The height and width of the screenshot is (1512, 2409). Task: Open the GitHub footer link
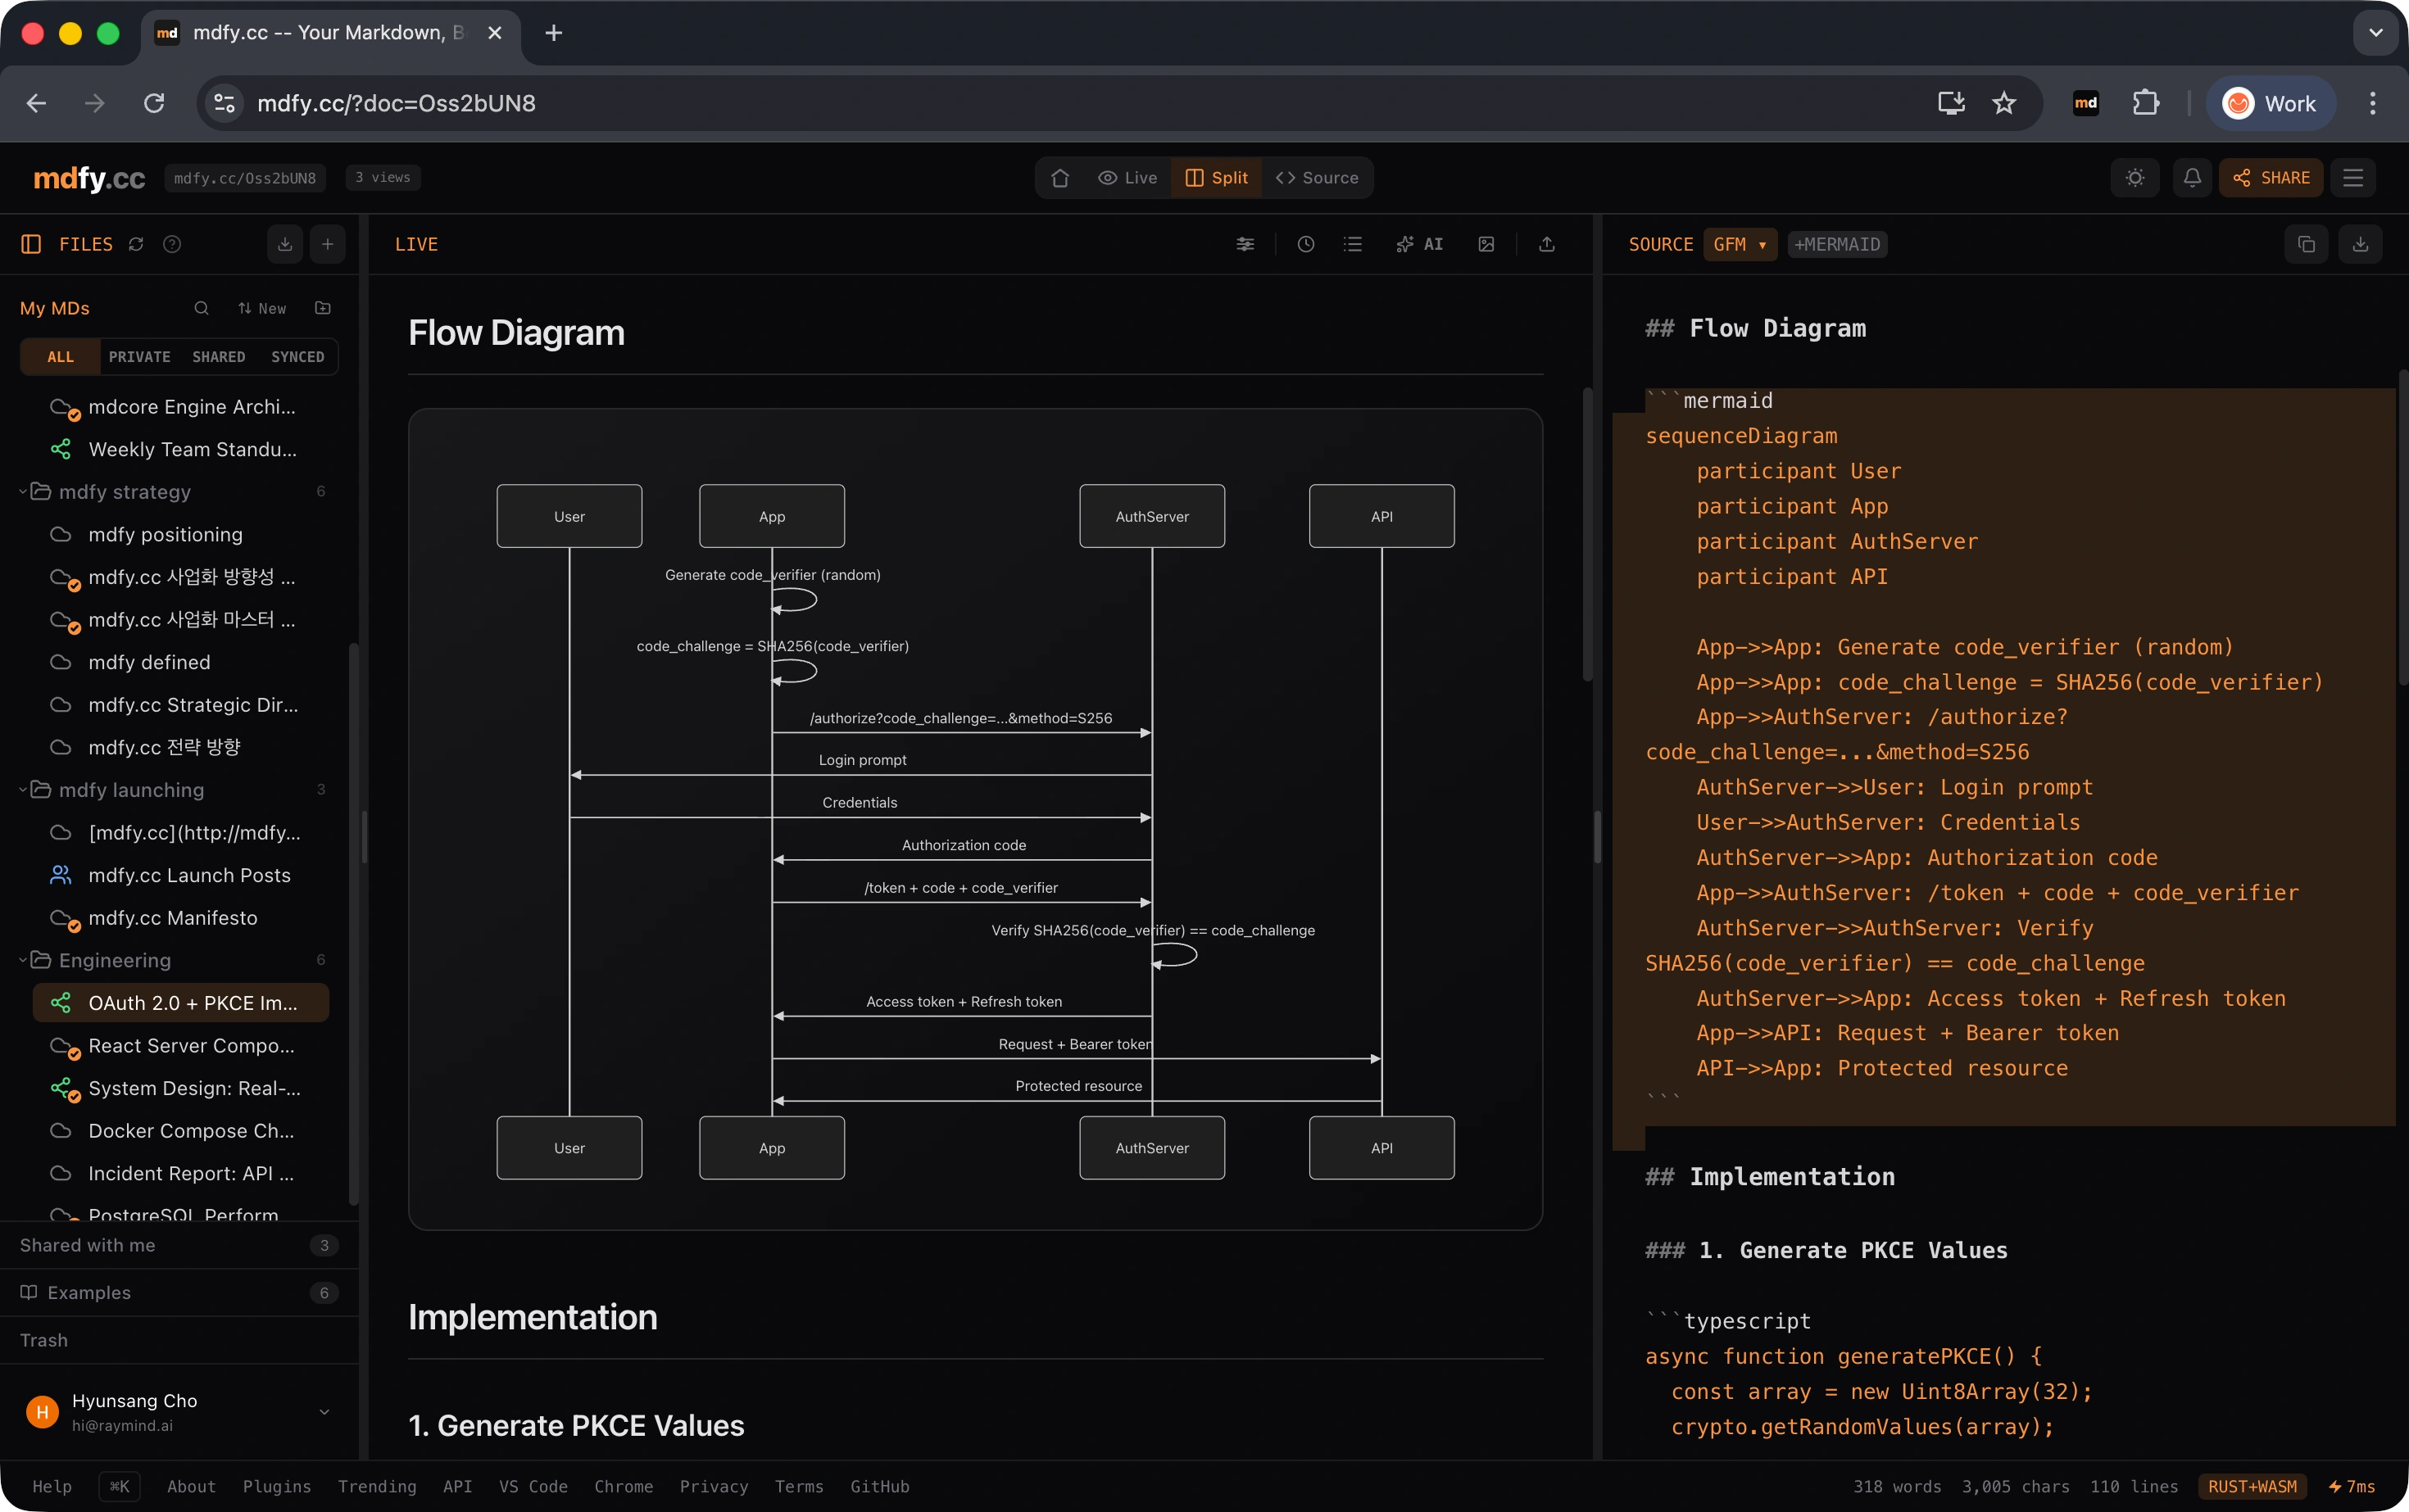pos(878,1486)
